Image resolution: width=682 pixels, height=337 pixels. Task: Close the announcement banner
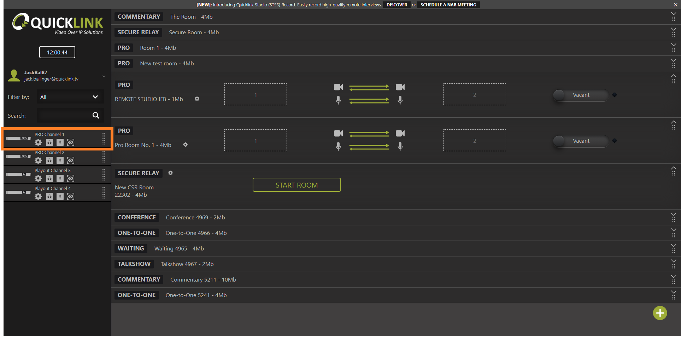click(x=675, y=5)
